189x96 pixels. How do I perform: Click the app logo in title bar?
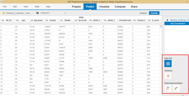pos(2,2)
